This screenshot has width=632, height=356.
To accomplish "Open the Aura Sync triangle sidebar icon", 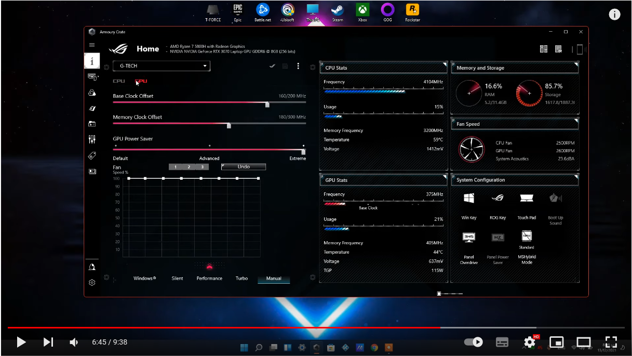I will click(92, 93).
